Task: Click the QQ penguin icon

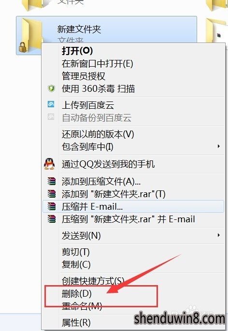Action: pyautogui.click(x=49, y=164)
